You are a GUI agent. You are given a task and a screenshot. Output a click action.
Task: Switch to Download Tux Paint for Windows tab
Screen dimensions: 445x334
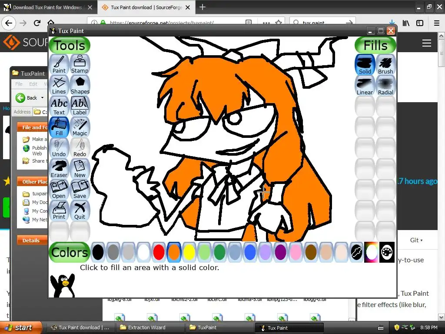tap(49, 7)
